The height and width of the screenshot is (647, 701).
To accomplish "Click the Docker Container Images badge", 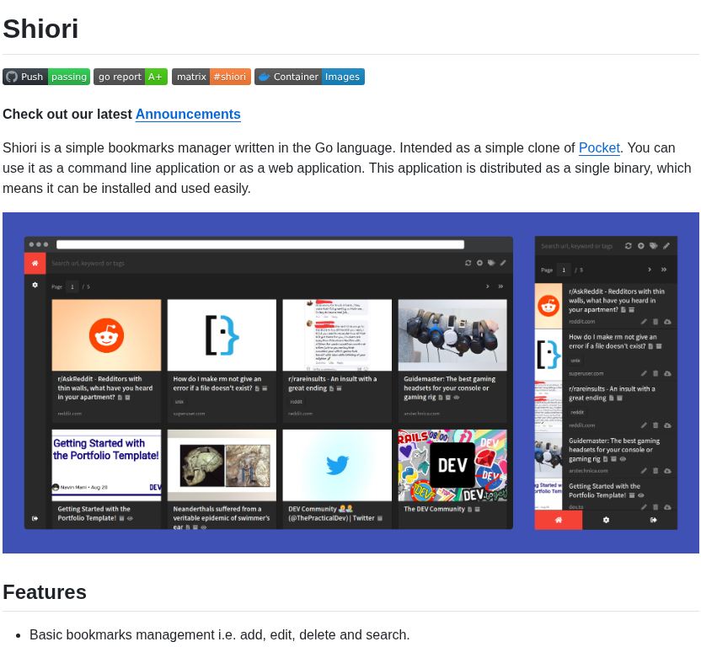I will click(x=310, y=77).
